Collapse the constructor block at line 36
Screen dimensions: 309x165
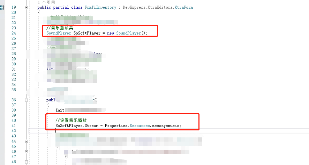27,100
